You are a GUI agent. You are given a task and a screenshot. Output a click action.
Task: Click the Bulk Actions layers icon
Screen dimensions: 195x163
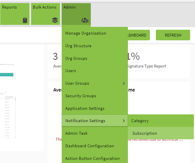click(x=55, y=20)
